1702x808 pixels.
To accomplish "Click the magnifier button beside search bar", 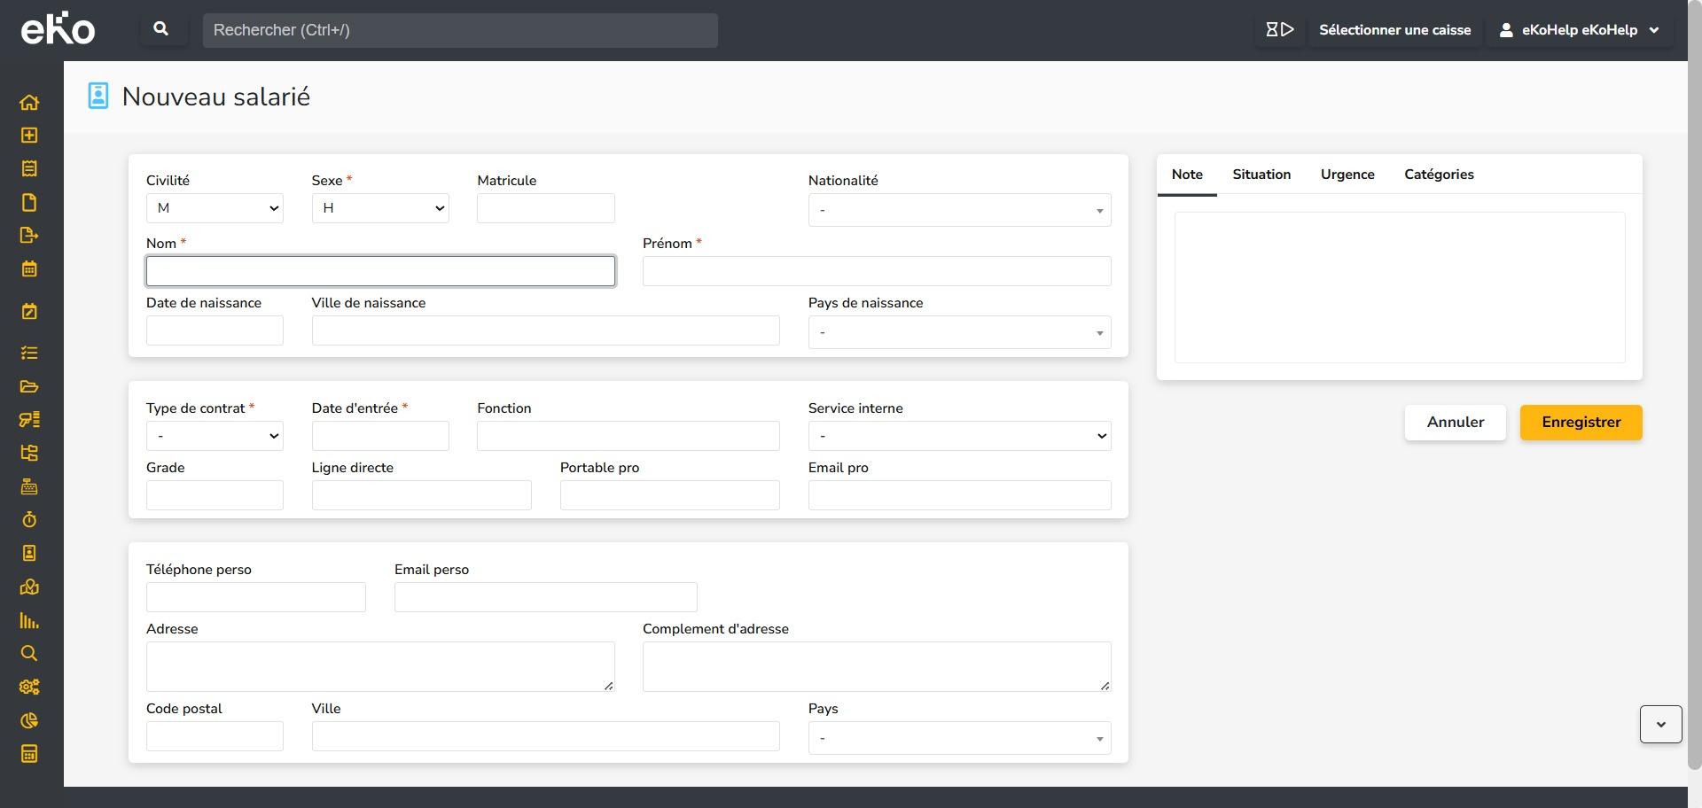I will pos(161,29).
